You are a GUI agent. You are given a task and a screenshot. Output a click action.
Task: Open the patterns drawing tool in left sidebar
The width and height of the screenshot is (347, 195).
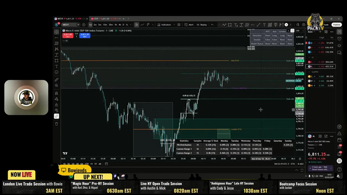(x=56, y=49)
